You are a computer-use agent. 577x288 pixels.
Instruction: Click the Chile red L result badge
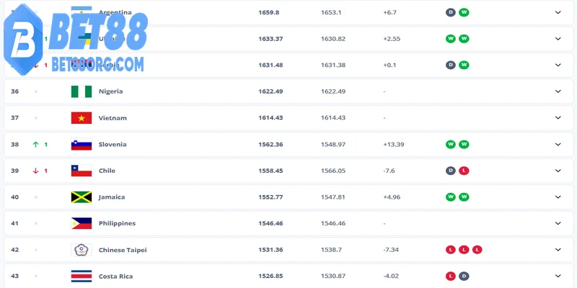point(464,171)
